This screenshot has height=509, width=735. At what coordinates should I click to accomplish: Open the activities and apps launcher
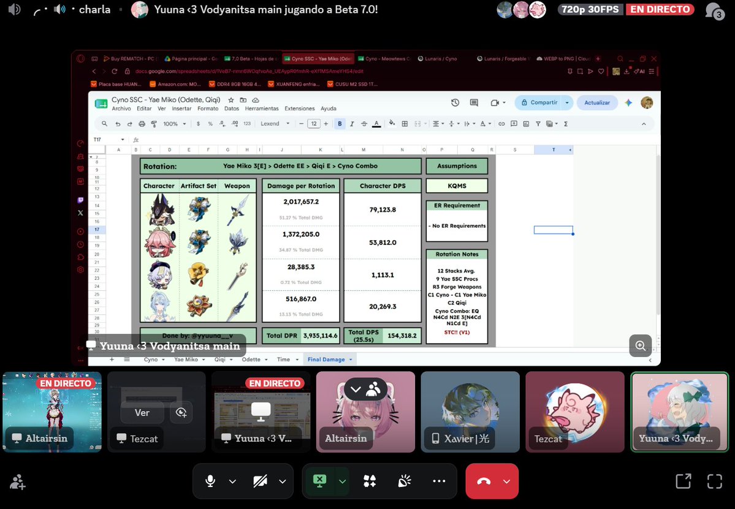[x=370, y=481]
